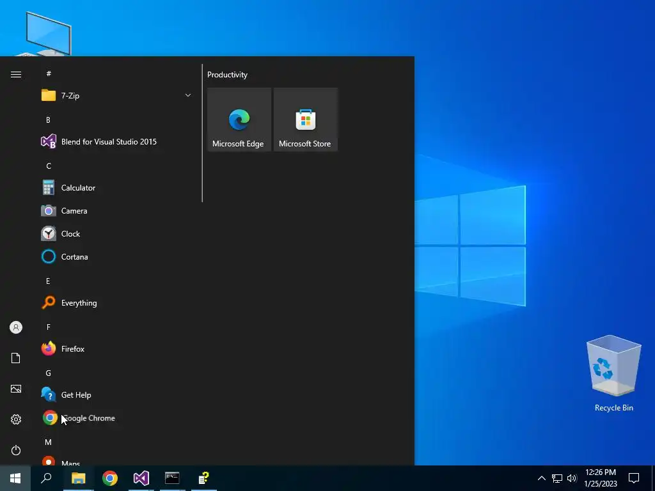Open the clock showing 12:26 PM

coord(601,478)
